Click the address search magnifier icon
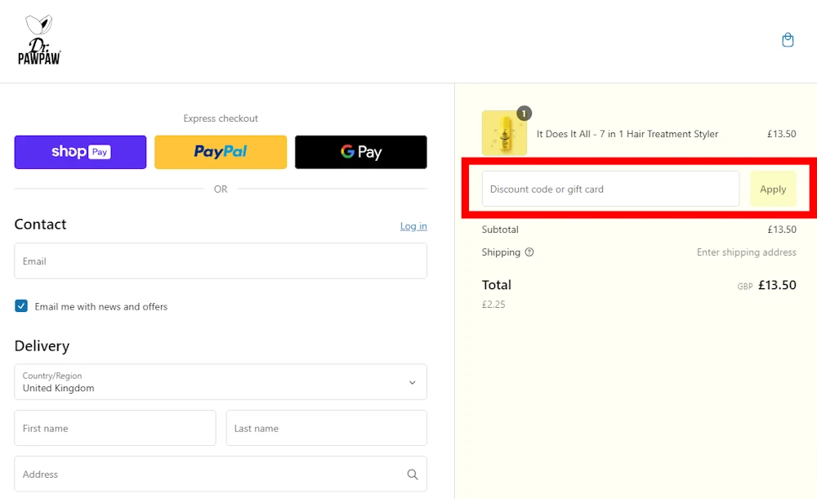This screenshot has width=817, height=499. pyautogui.click(x=412, y=474)
